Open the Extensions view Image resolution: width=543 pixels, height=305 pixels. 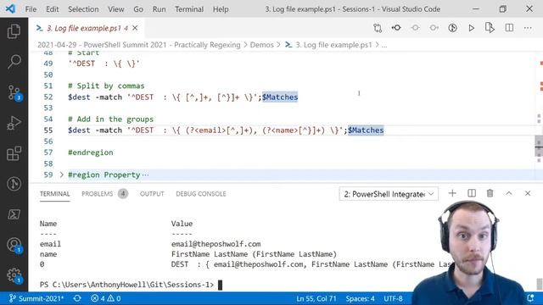(x=14, y=153)
